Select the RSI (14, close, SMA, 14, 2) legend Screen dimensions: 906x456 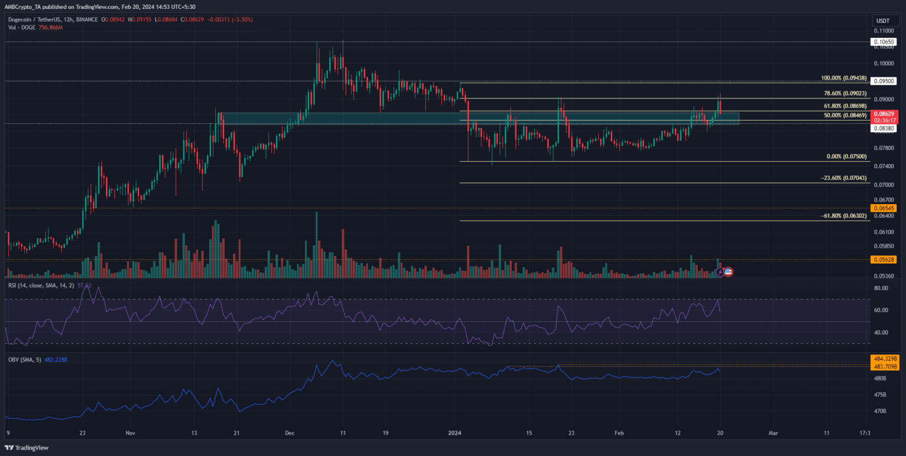[42, 285]
